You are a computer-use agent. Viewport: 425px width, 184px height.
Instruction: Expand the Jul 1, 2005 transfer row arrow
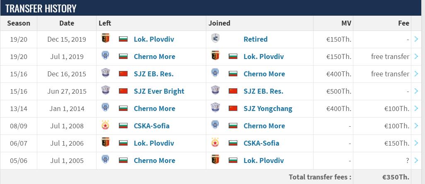point(416,160)
